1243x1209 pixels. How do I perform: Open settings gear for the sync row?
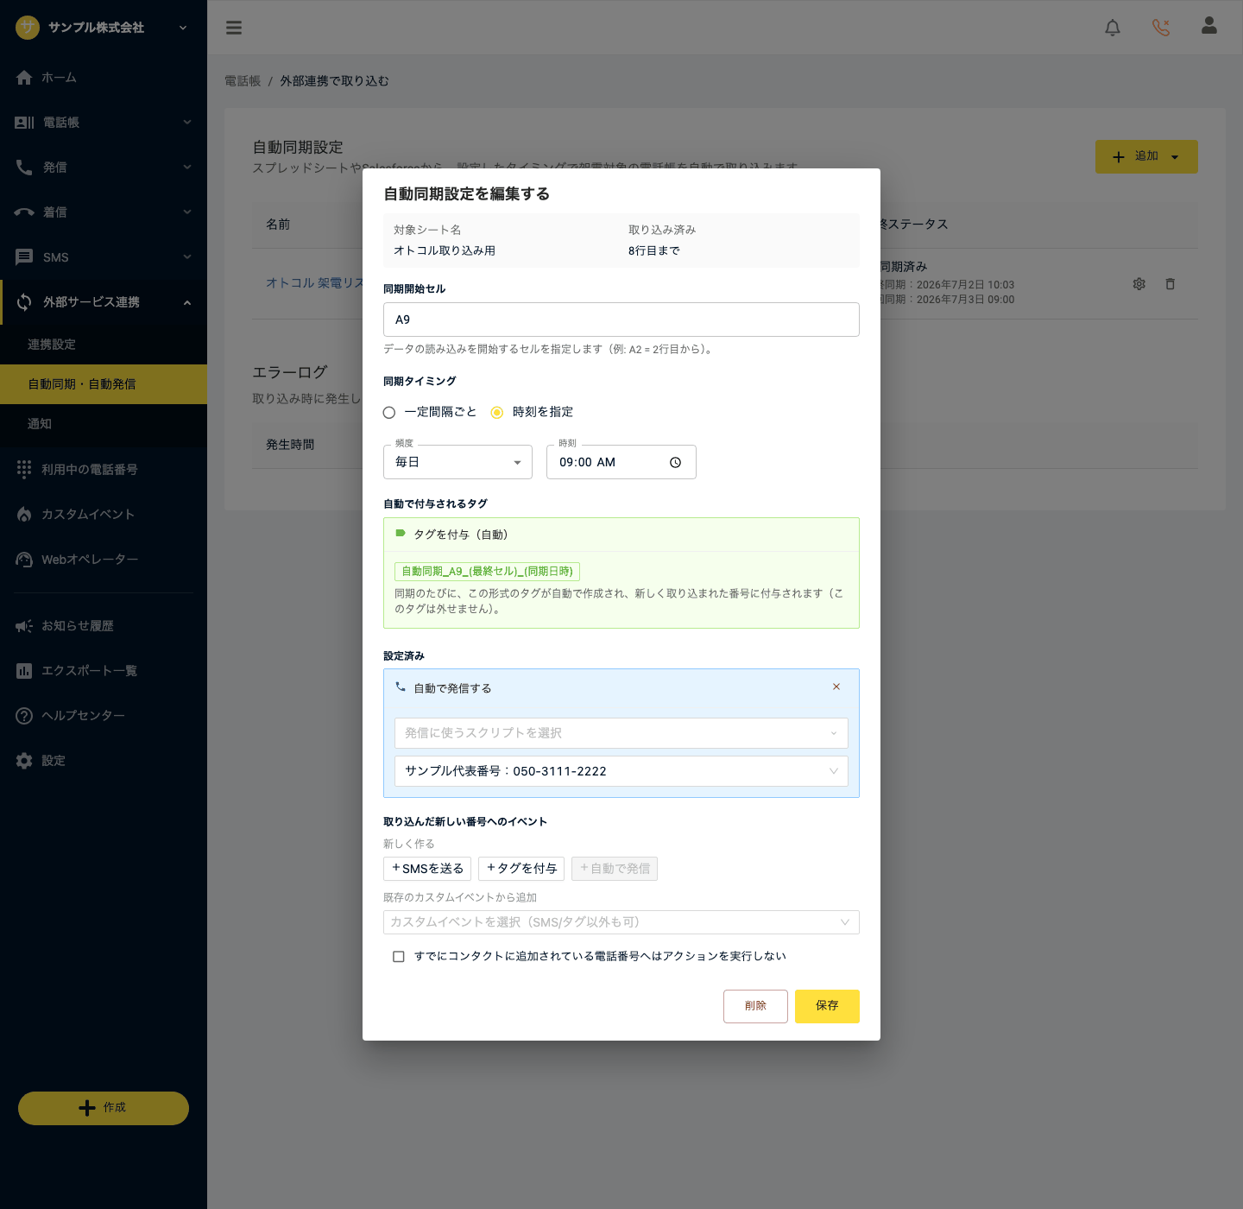[1139, 284]
